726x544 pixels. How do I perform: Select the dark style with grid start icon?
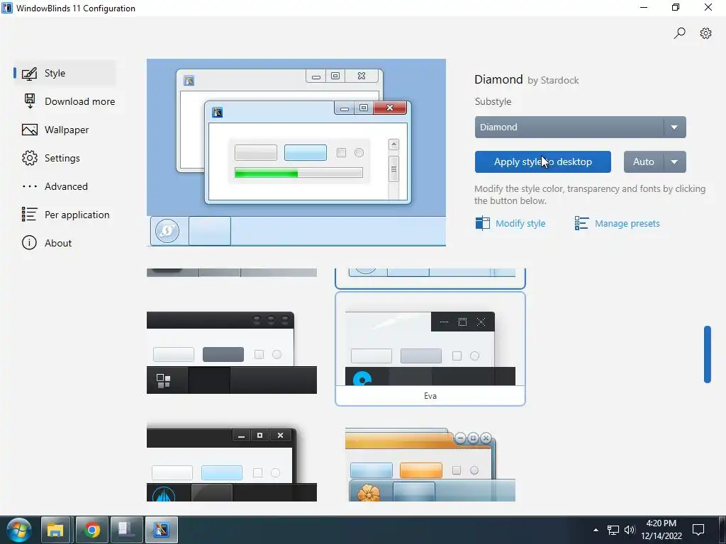click(232, 353)
